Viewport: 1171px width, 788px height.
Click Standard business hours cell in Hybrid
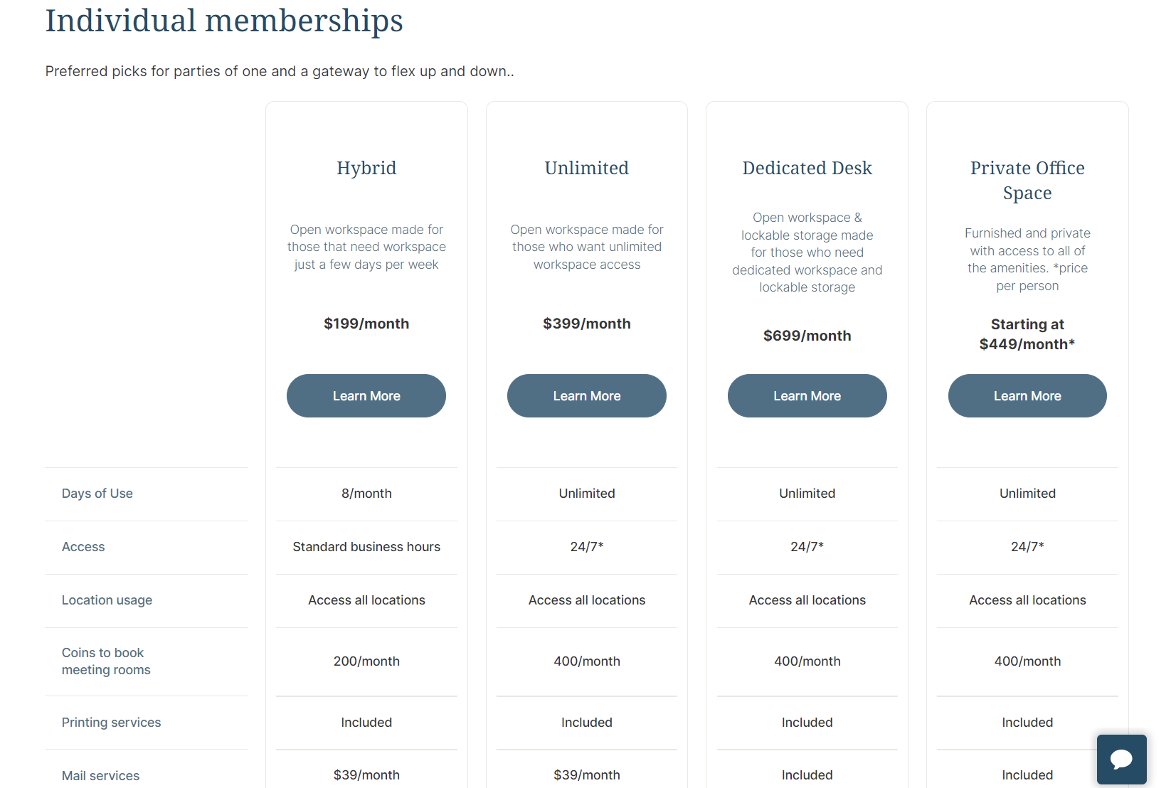tap(366, 547)
